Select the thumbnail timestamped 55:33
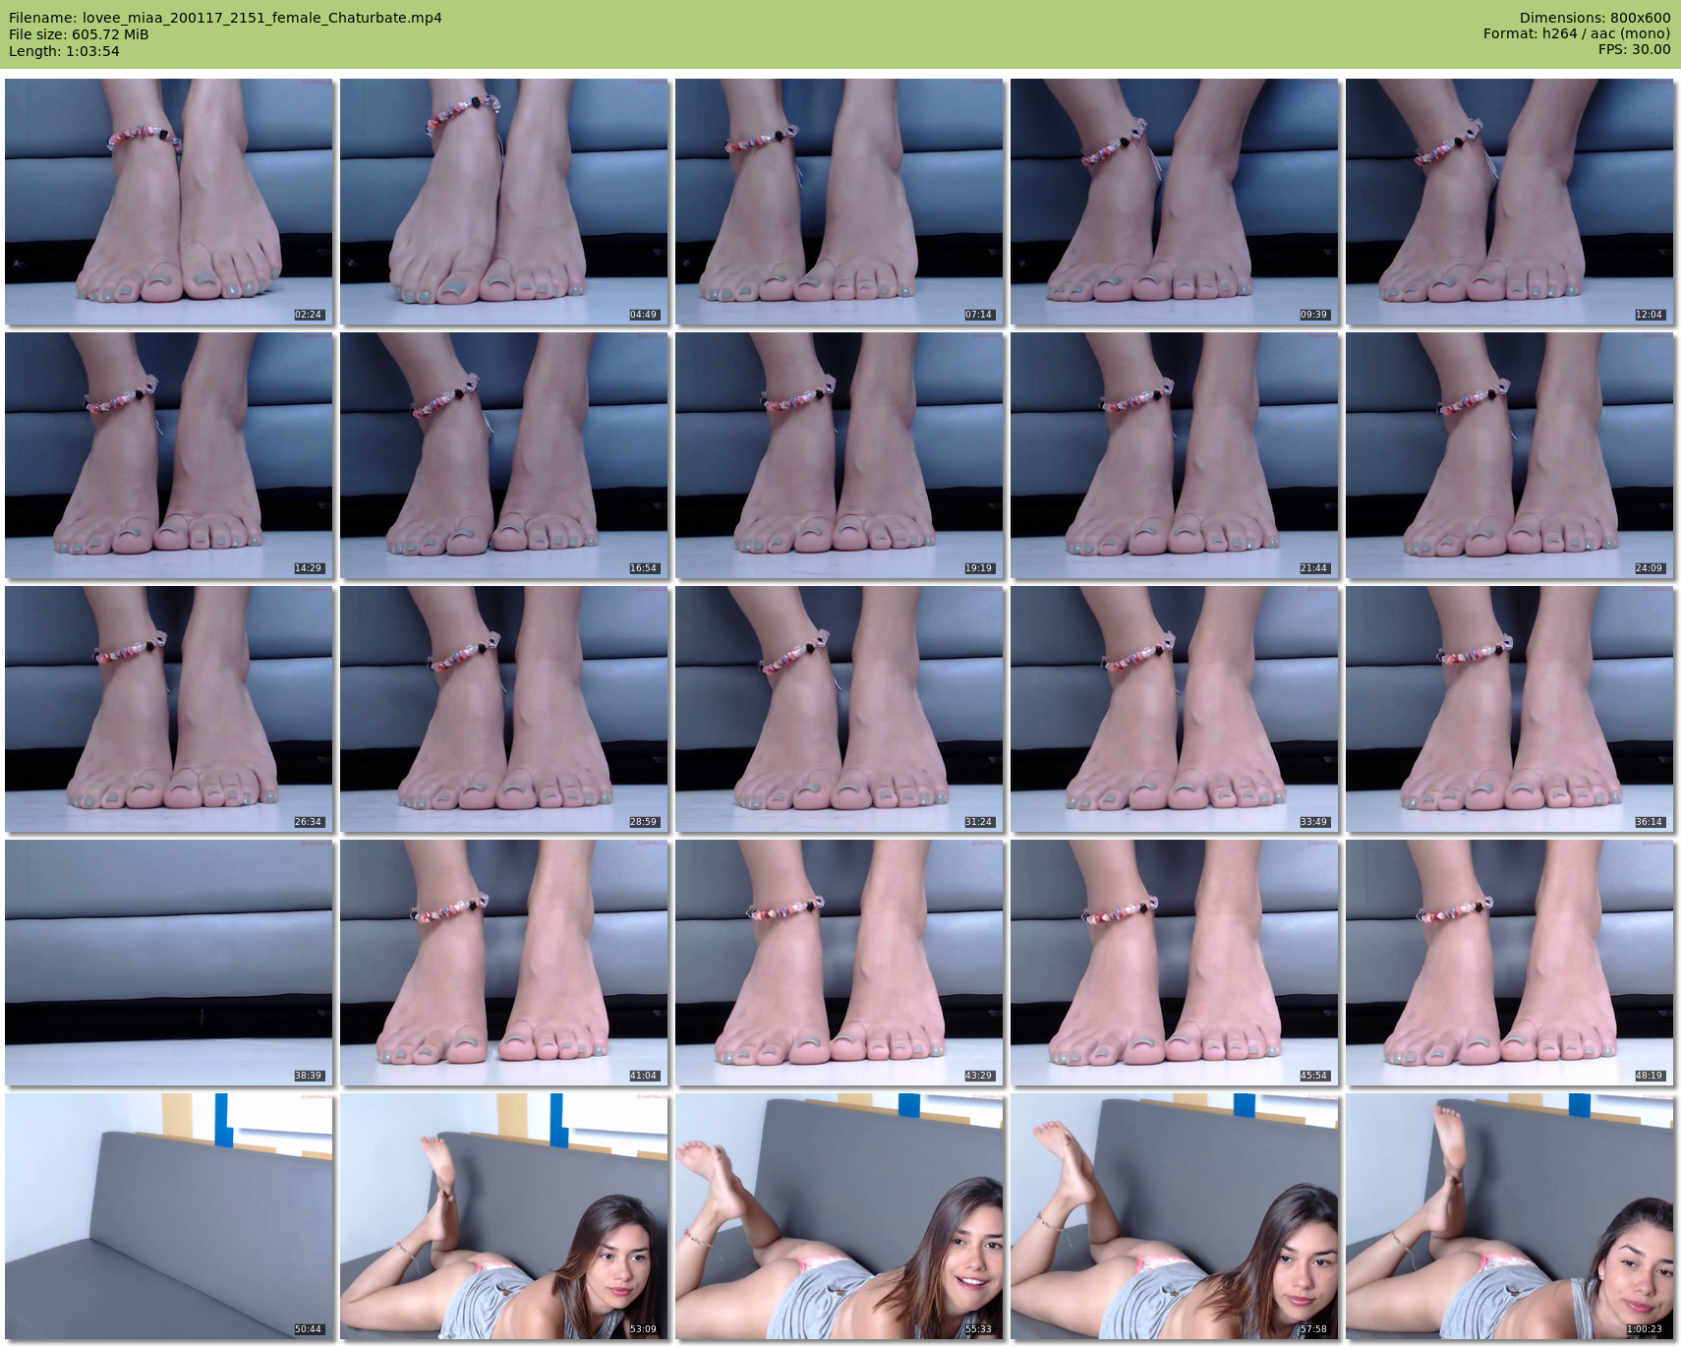Image resolution: width=1681 pixels, height=1347 pixels. [x=839, y=1216]
